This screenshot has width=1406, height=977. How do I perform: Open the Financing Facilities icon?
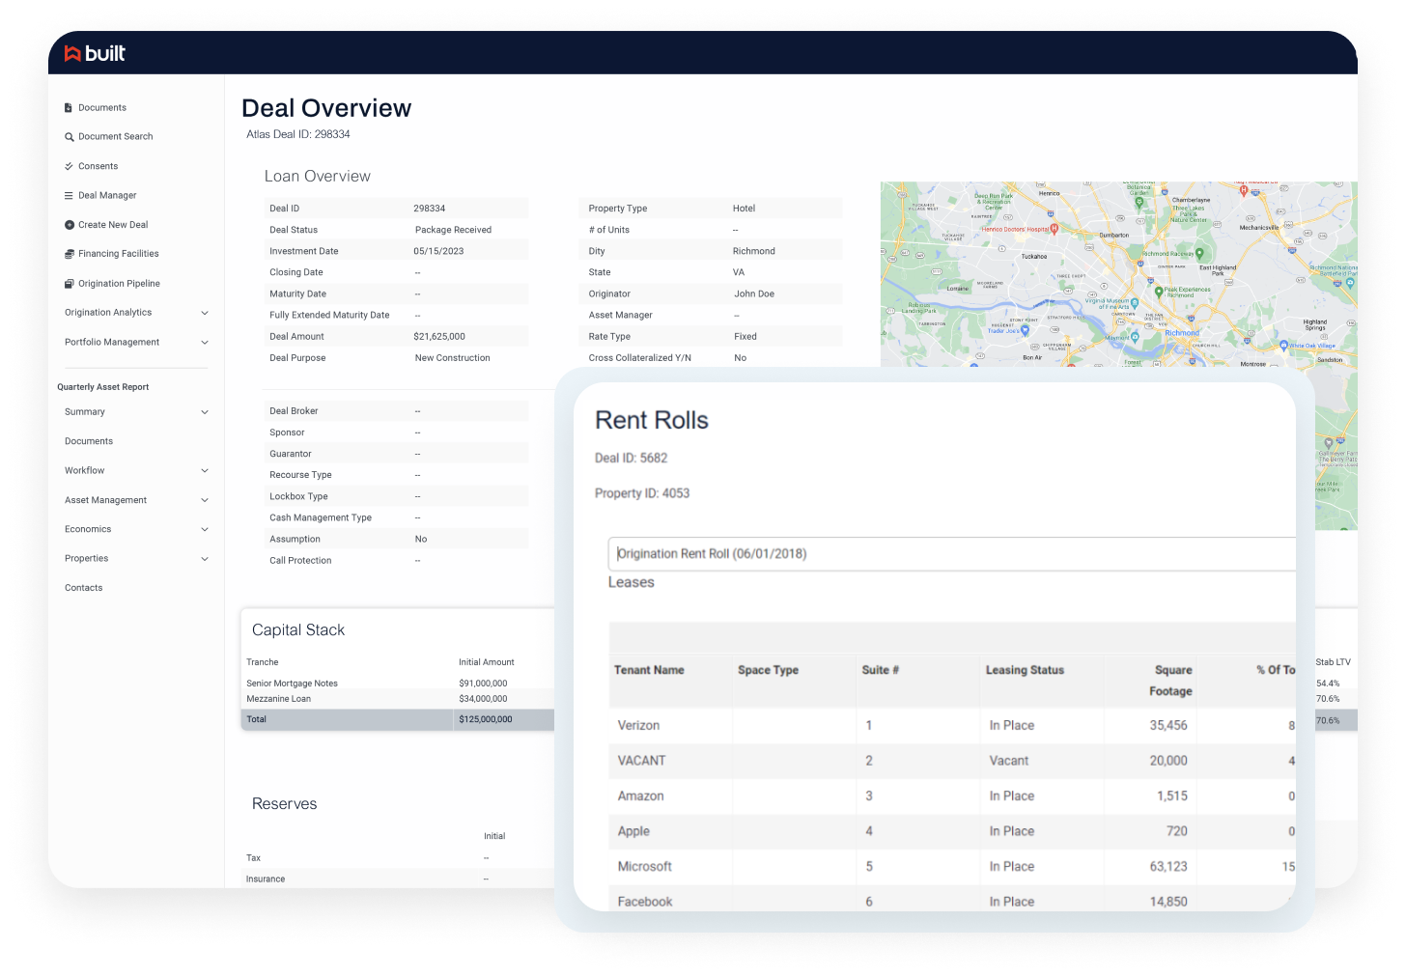pos(68,253)
